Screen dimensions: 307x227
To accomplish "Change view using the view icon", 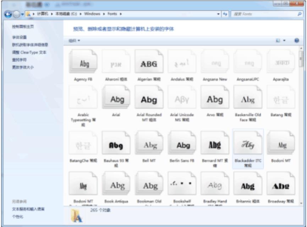I will pyautogui.click(x=278, y=40).
